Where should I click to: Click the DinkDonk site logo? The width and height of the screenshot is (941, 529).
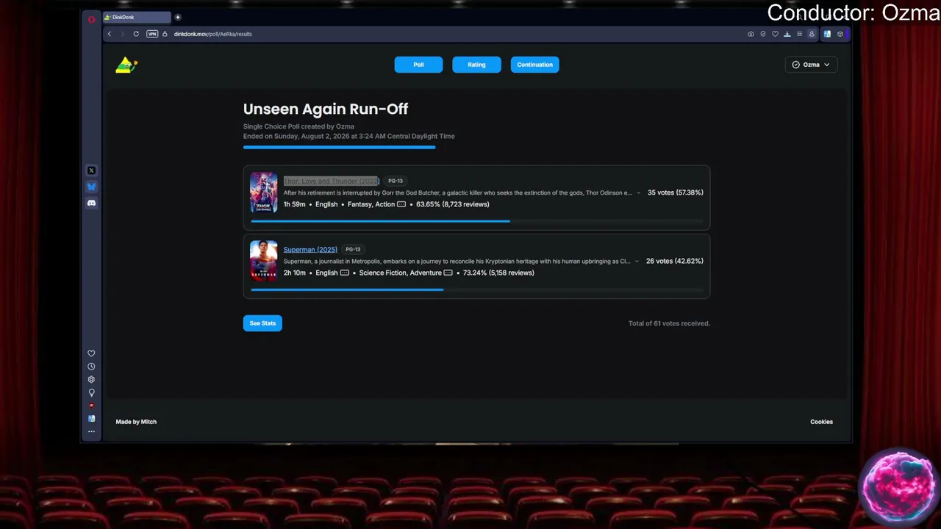point(126,65)
